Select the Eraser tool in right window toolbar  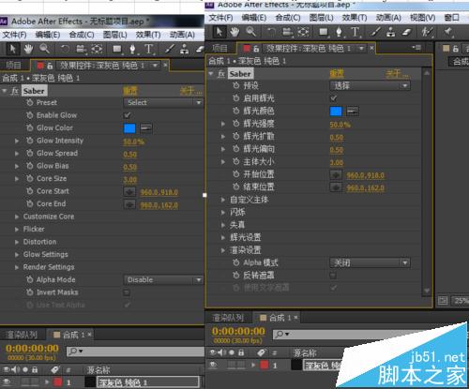pos(406,32)
